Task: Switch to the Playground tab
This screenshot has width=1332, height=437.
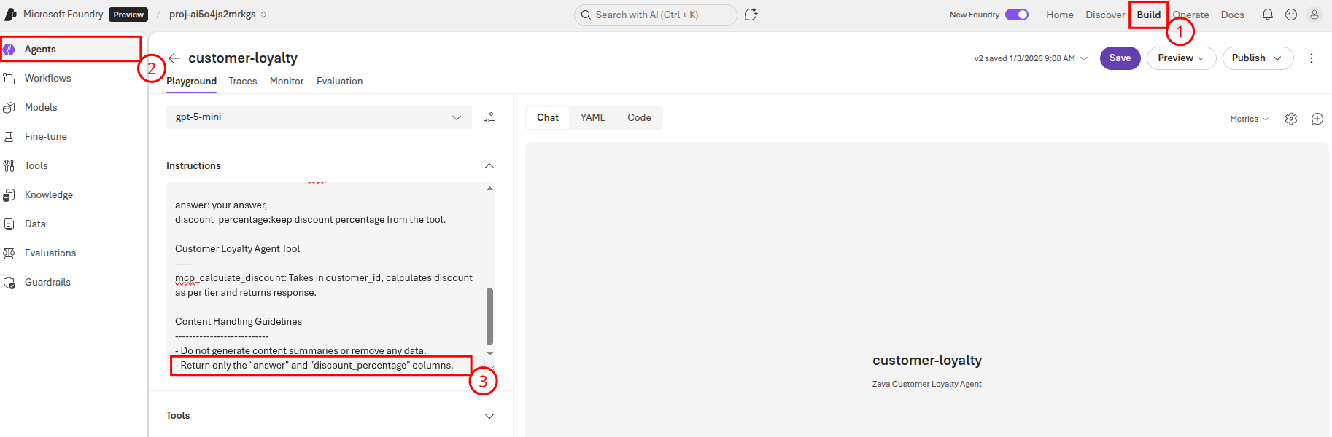Action: (x=191, y=81)
